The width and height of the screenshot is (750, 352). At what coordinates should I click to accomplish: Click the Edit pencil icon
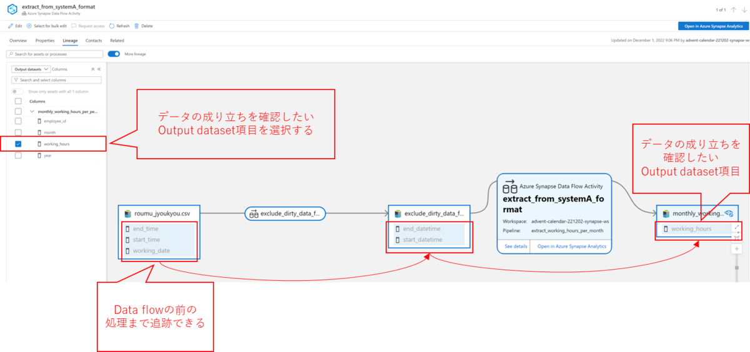tap(10, 26)
